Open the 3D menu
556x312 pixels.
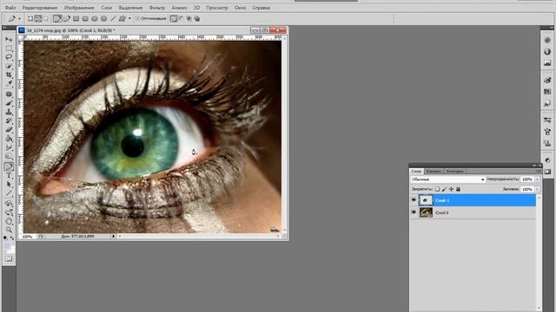click(x=197, y=8)
